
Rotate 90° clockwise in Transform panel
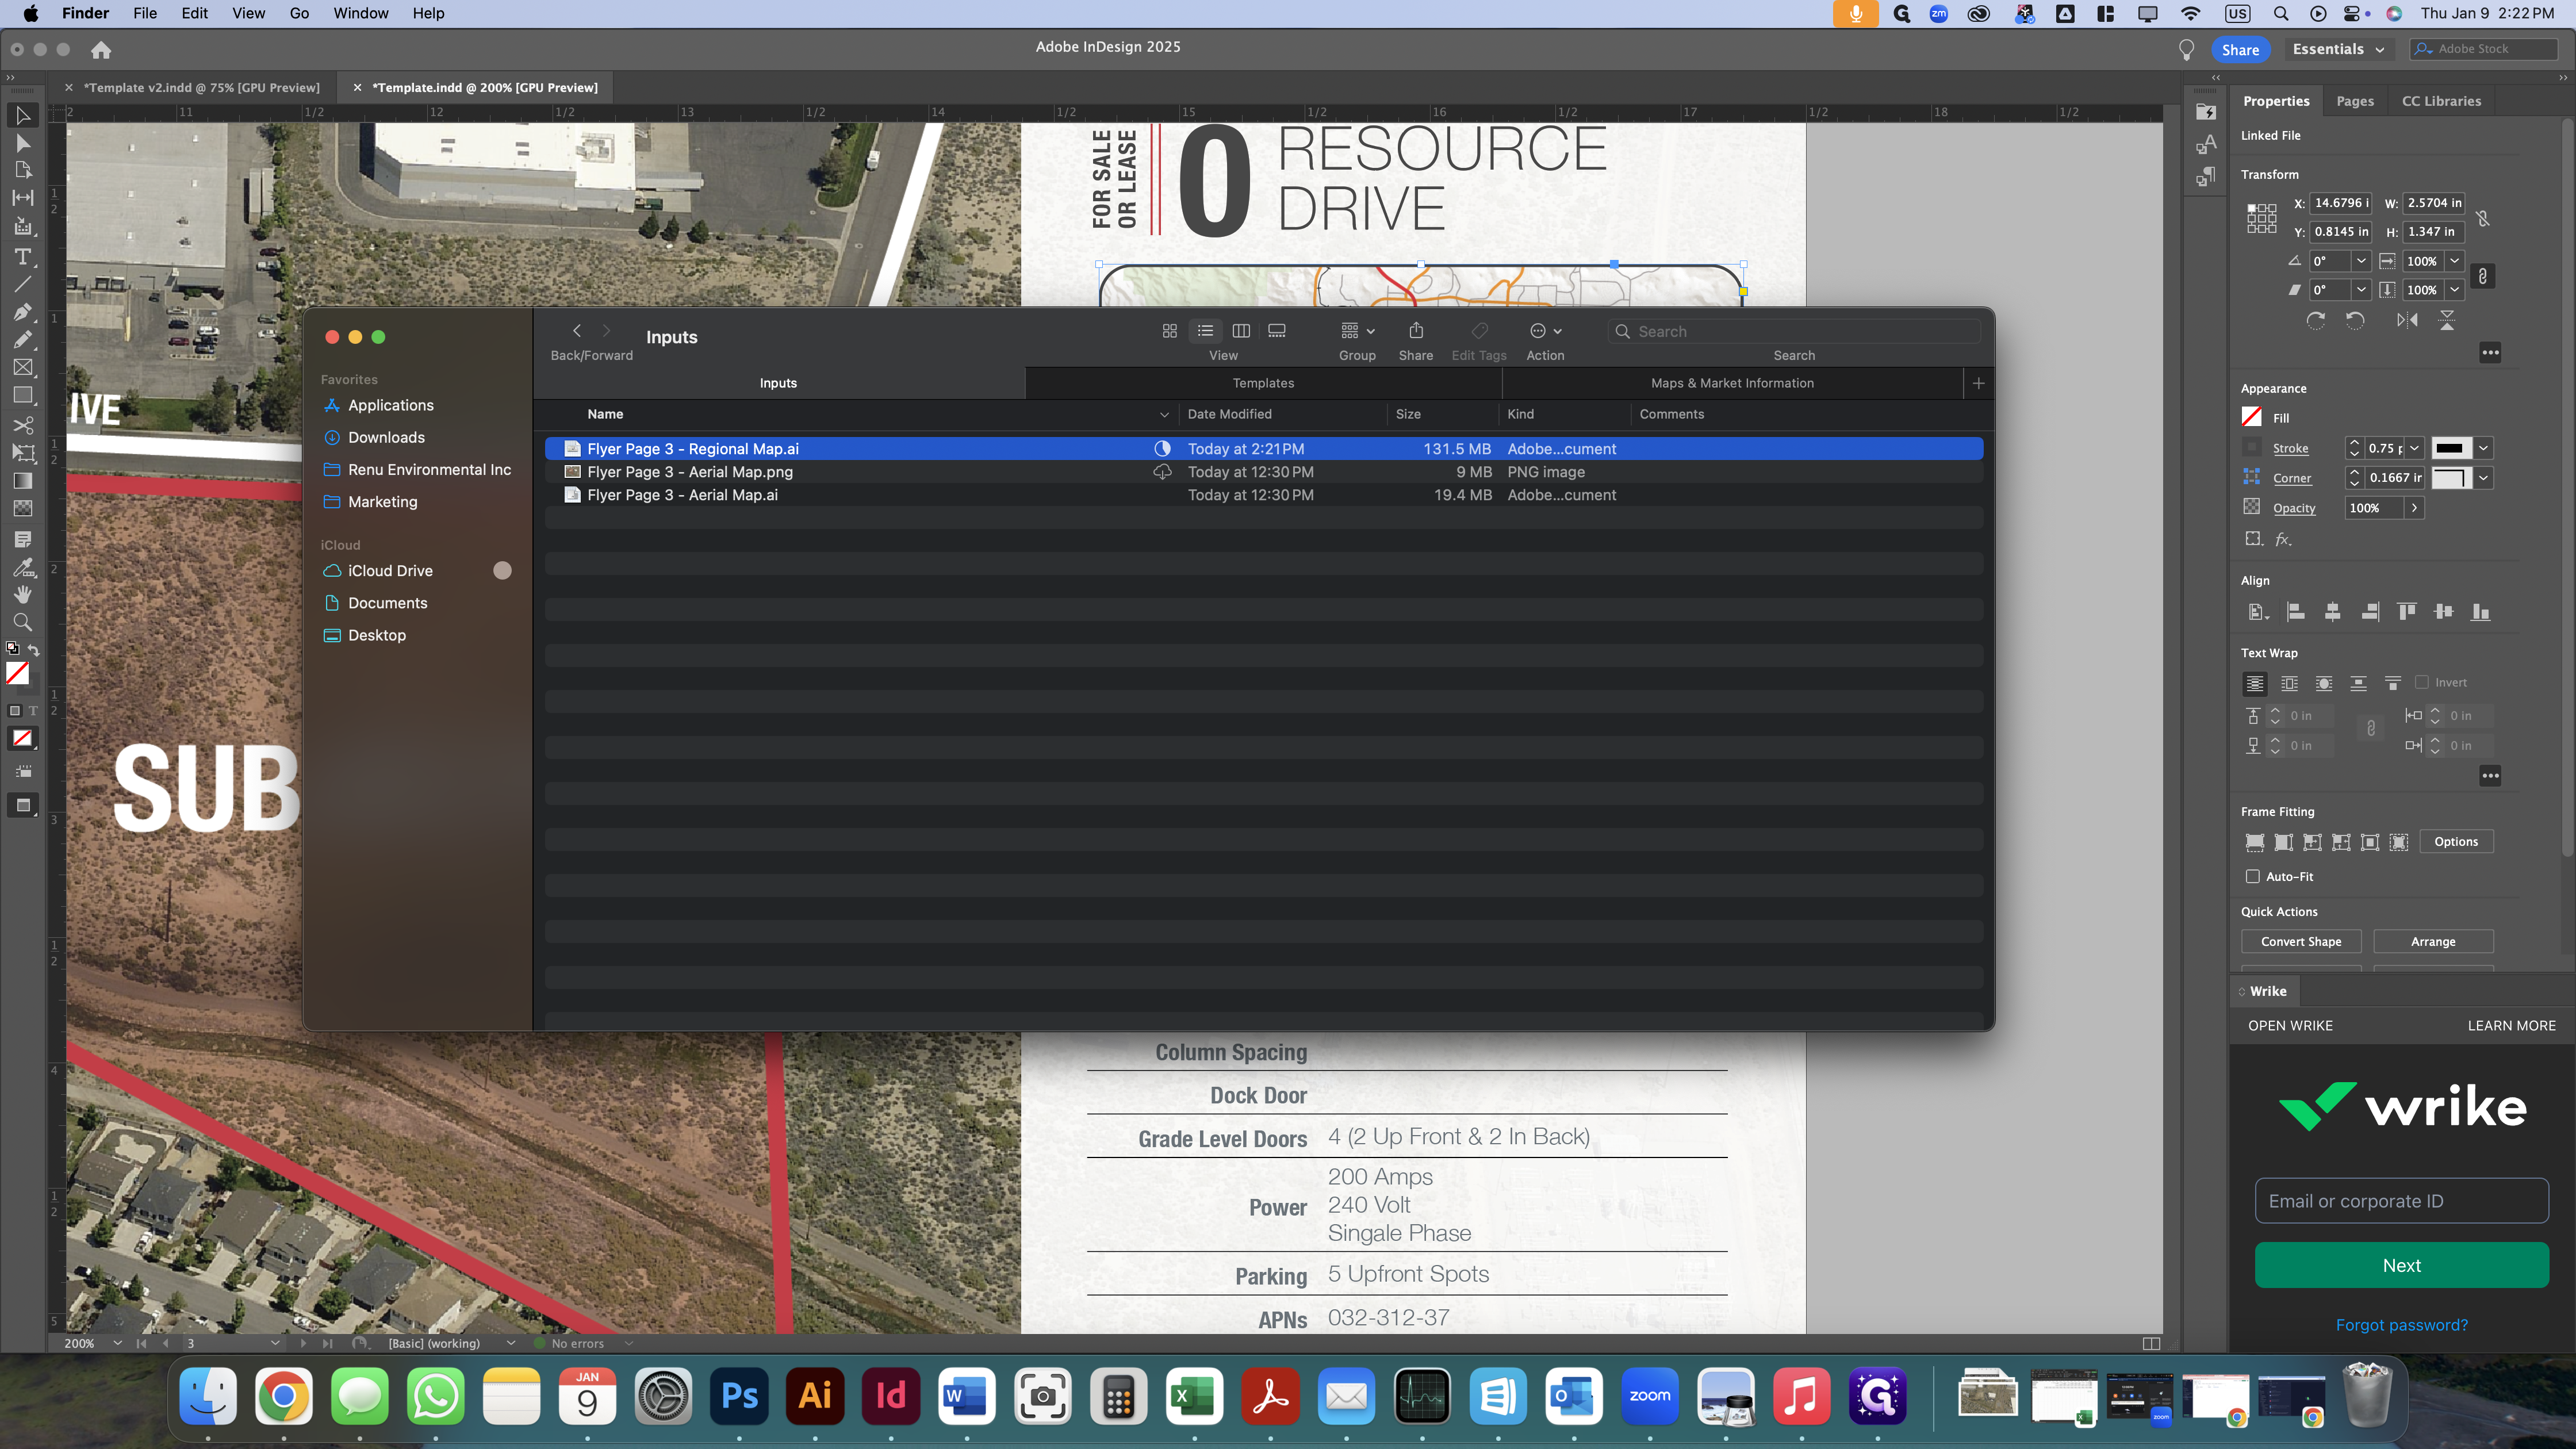[2316, 320]
